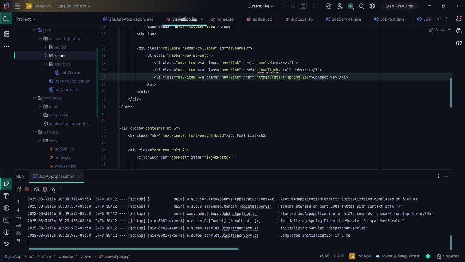Open Notifications bell in right sidebar
465x262 pixels.
(459, 19)
